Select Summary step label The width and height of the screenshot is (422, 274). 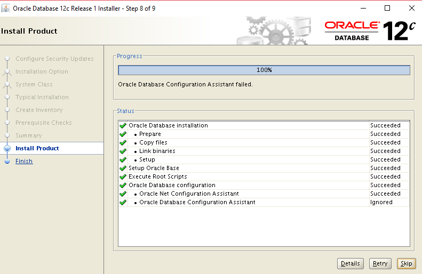[28, 135]
